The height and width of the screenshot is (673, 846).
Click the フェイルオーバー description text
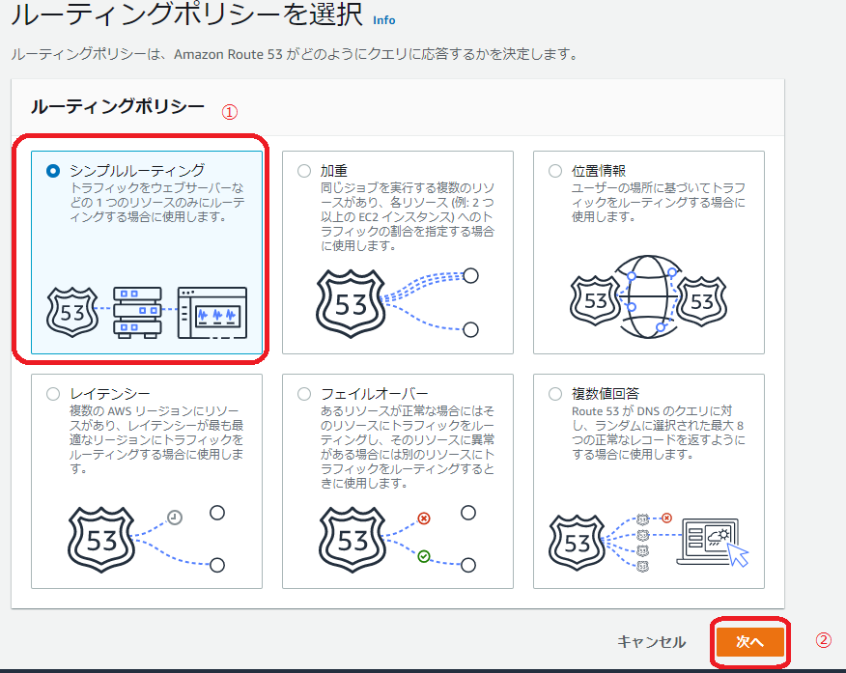click(408, 447)
